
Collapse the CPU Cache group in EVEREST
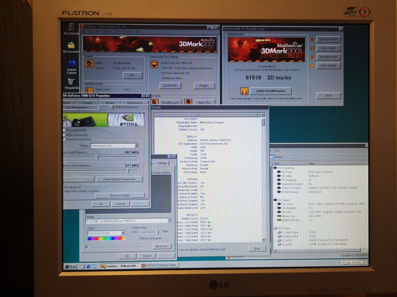pos(275,228)
